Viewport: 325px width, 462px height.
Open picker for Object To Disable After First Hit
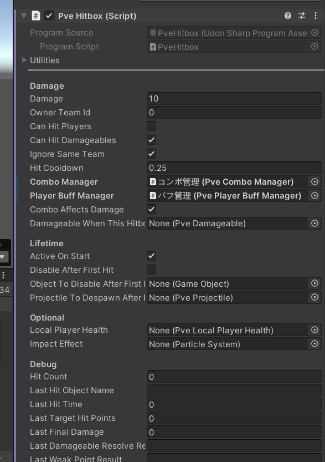(314, 283)
